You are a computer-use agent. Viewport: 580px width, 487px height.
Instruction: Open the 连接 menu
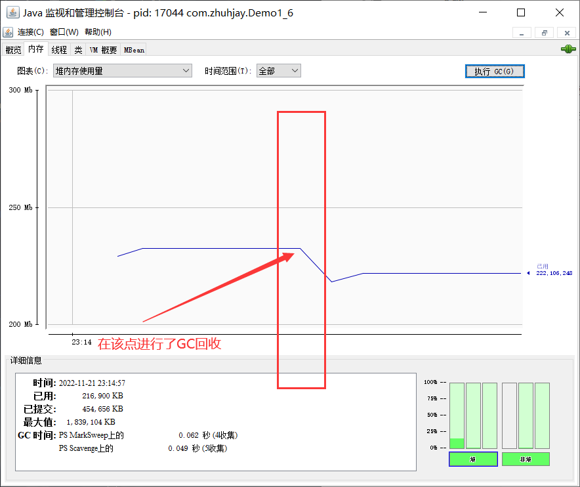[x=30, y=32]
